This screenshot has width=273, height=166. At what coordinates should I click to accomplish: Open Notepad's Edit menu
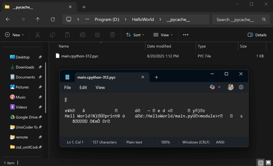pos(83,88)
